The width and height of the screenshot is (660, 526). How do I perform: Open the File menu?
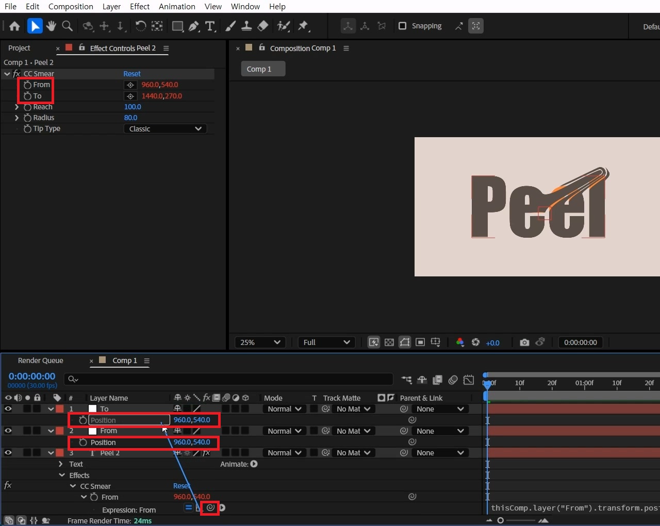[x=10, y=7]
